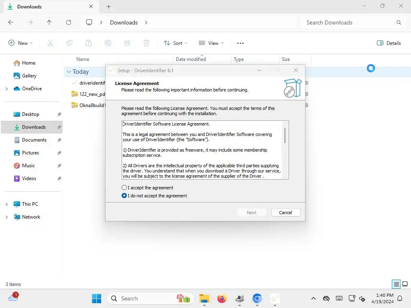Open OneDrive in the navigation pane
411x308 pixels.
[x=31, y=89]
